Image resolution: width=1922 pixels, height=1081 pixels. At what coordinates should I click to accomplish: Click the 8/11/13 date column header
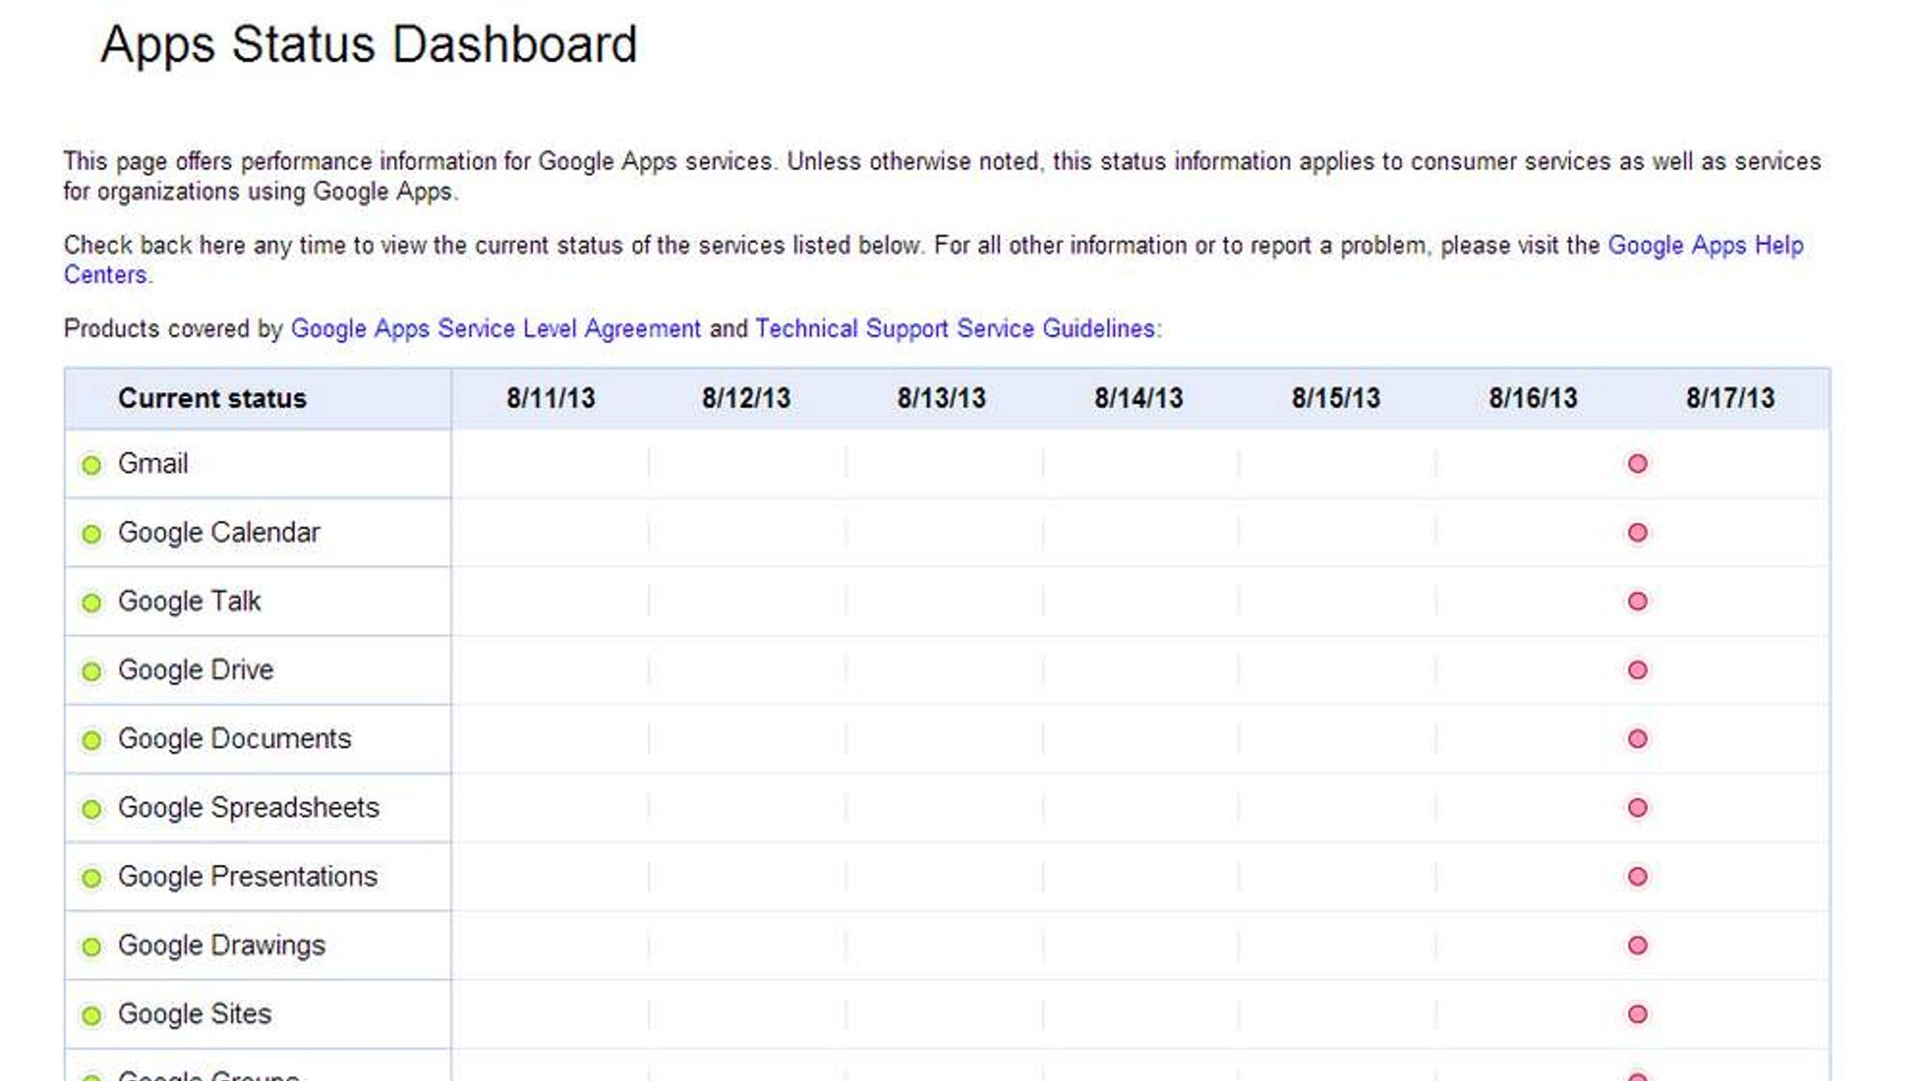coord(551,399)
